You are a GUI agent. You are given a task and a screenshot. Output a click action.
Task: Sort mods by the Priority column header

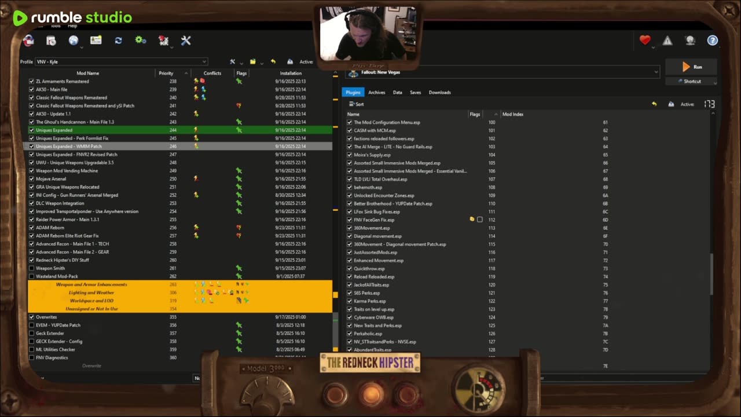point(166,73)
